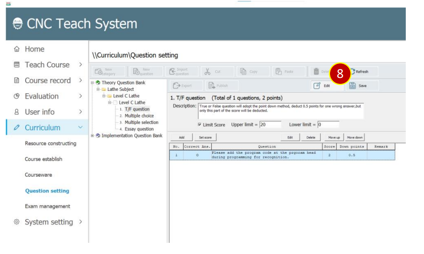
Task: Click the Upper limit input field
Action: pos(270,124)
